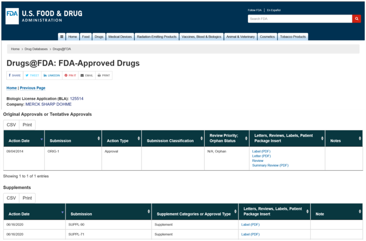Sort Original Approvals by Action Date
The width and height of the screenshot is (366, 241).
(x=24, y=139)
